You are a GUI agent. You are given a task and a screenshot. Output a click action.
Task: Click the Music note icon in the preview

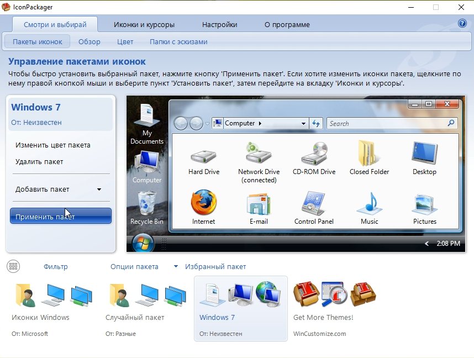point(369,203)
